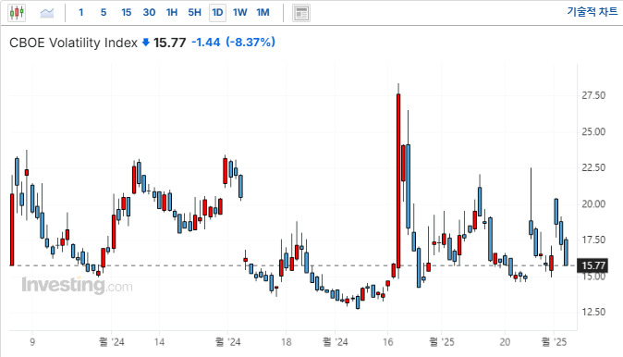The image size is (623, 357).
Task: Switch to candlestick chart type
Action: click(17, 13)
